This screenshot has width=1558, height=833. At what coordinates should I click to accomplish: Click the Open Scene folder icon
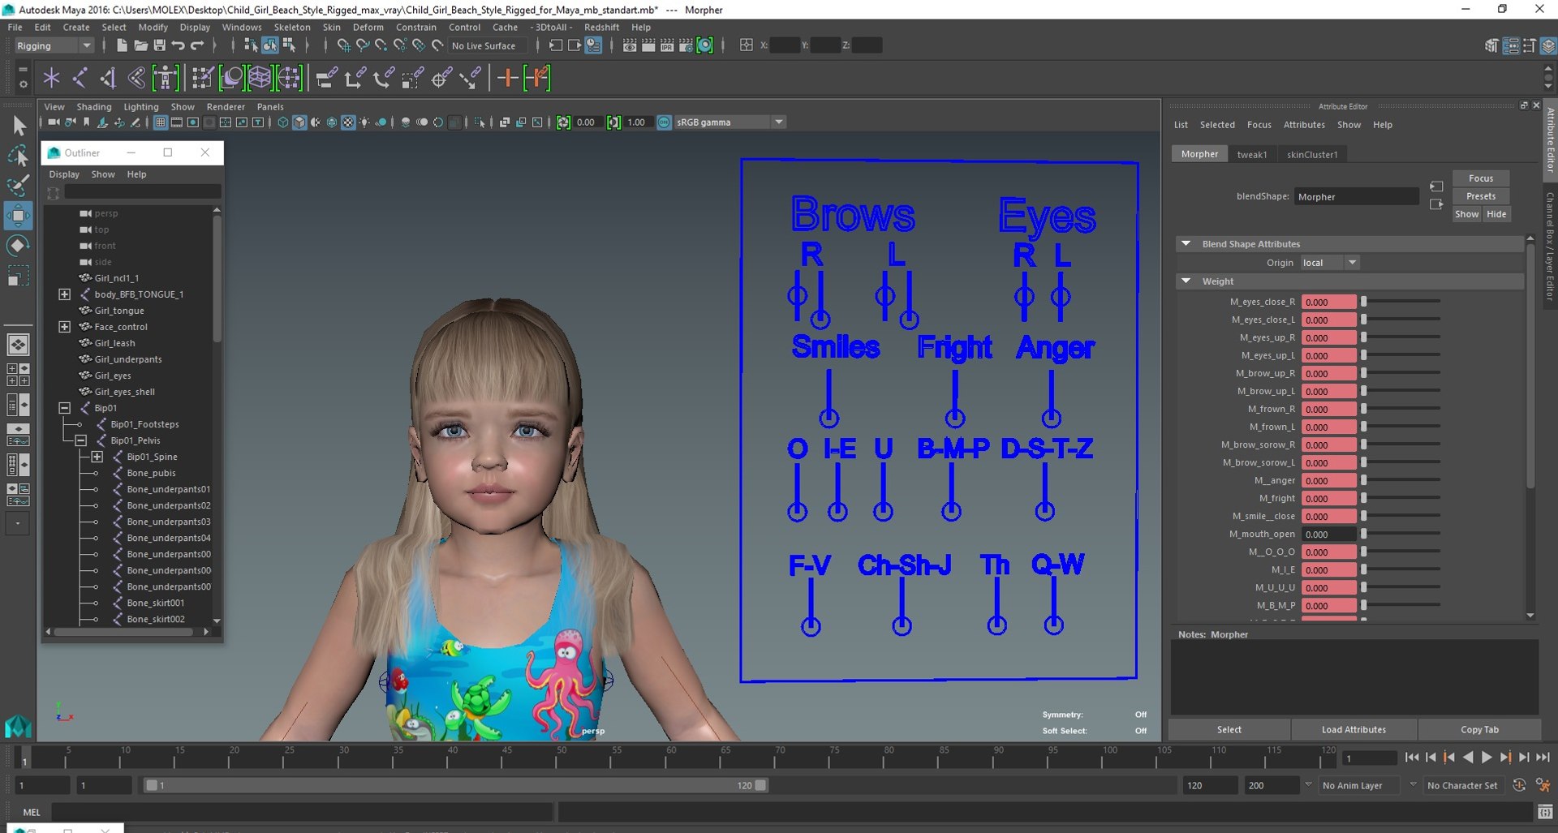pyautogui.click(x=140, y=45)
